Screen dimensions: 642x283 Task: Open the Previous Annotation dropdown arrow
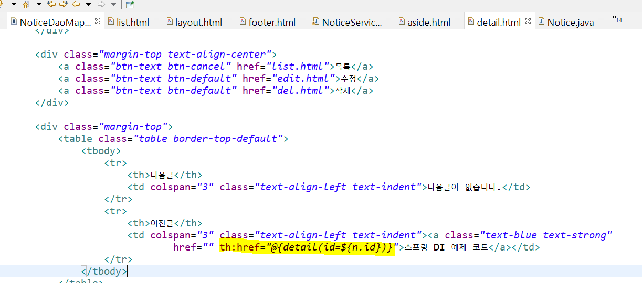tap(38, 4)
